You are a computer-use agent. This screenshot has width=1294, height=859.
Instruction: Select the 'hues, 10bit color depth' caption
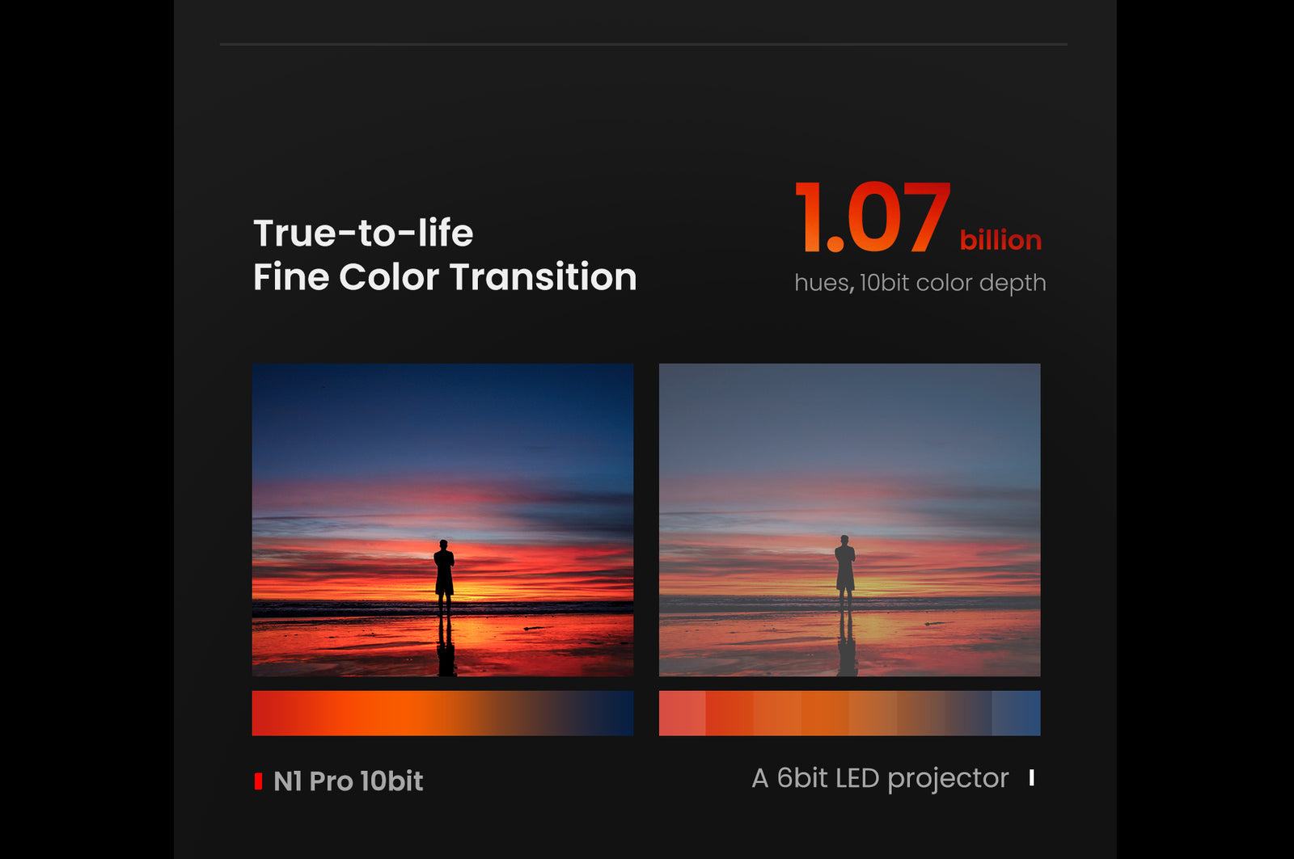pos(920,283)
